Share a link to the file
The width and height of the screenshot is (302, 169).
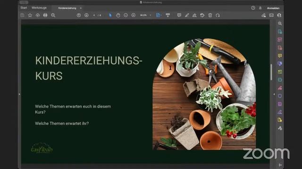click(264, 15)
